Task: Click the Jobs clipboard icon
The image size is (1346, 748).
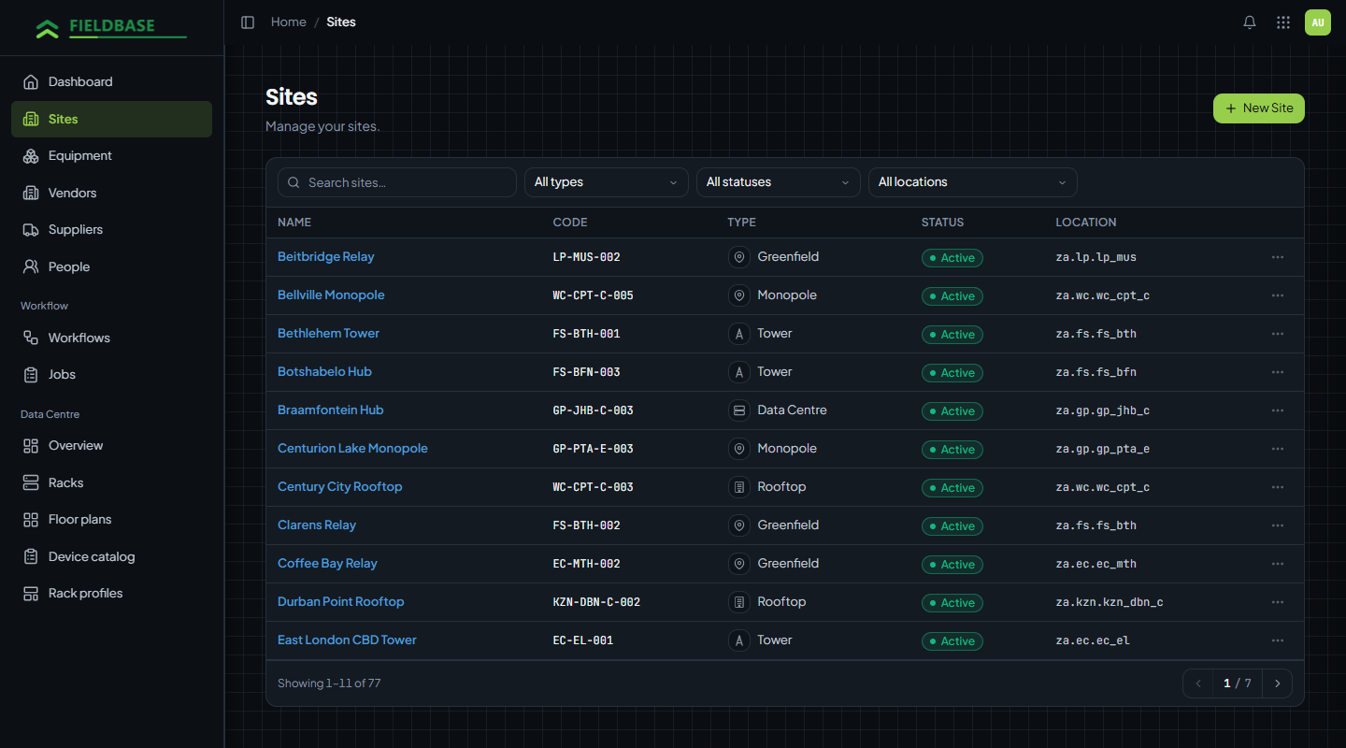Action: [x=31, y=375]
